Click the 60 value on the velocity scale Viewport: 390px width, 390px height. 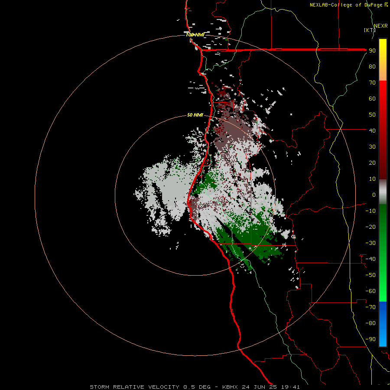pos(372,99)
